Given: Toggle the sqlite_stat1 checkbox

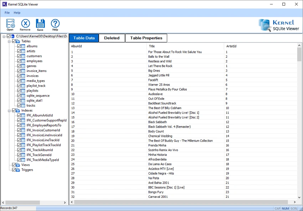Looking at the screenshot, I should click(x=19, y=101).
